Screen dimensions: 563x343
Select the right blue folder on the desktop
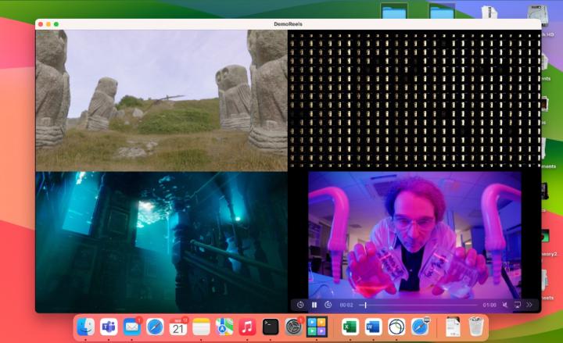point(442,11)
